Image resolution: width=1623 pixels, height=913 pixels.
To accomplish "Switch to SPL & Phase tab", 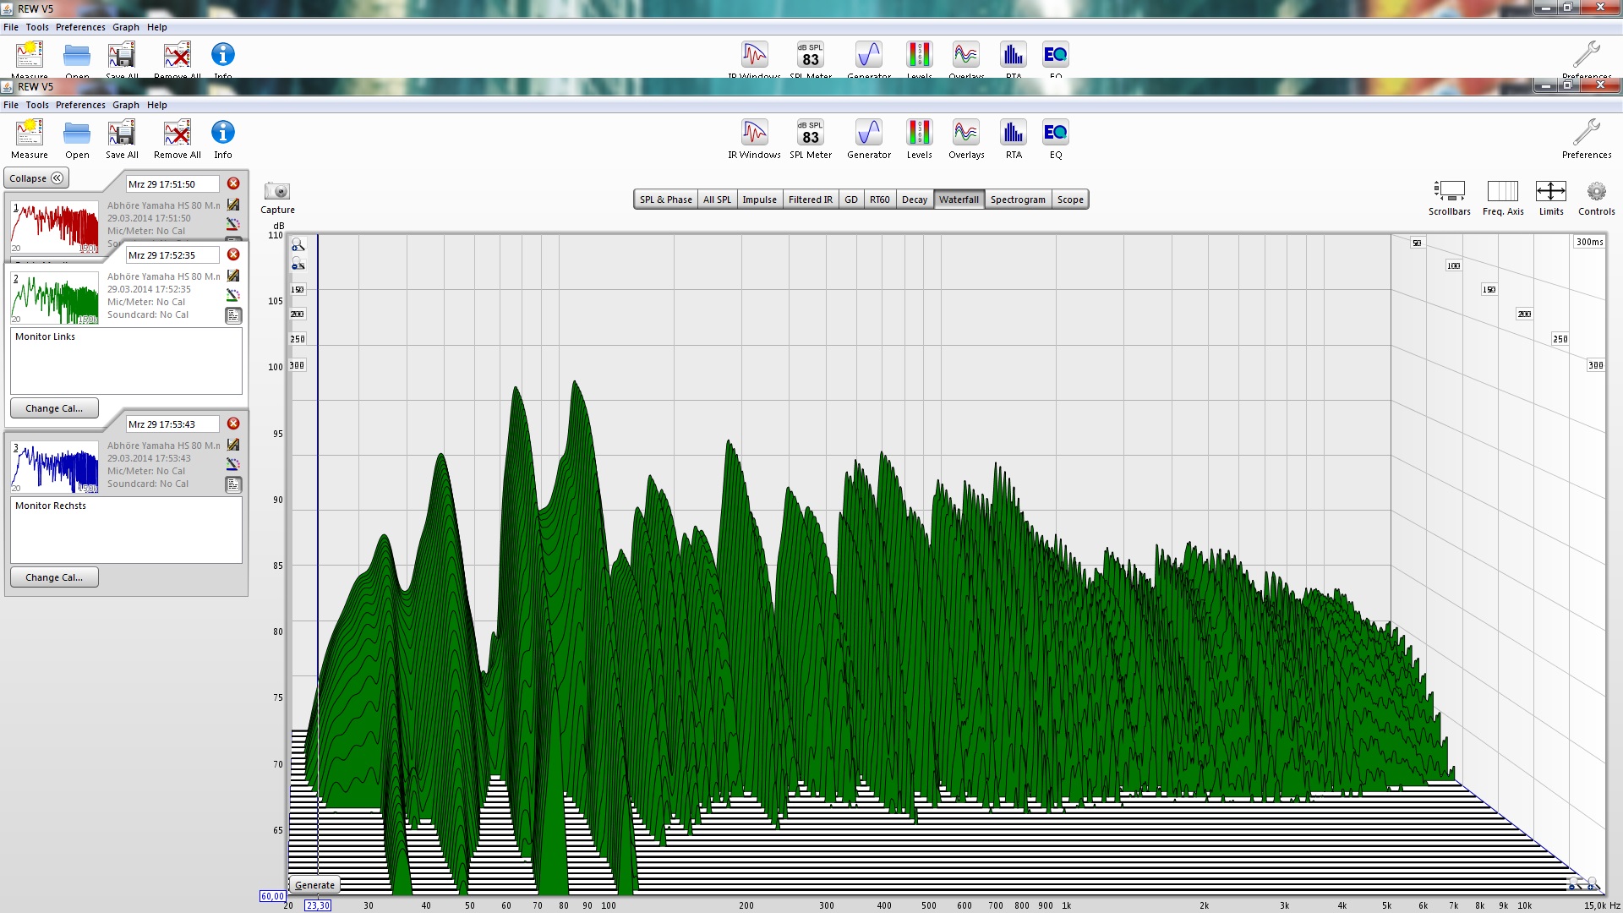I will (x=665, y=200).
